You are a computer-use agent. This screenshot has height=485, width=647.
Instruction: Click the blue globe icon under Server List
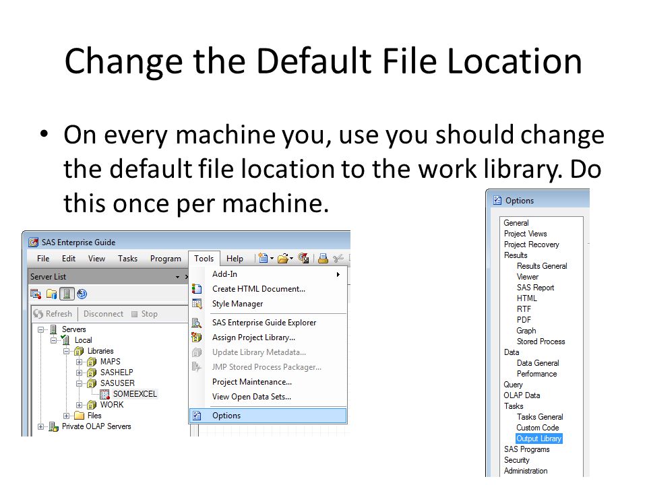82,294
